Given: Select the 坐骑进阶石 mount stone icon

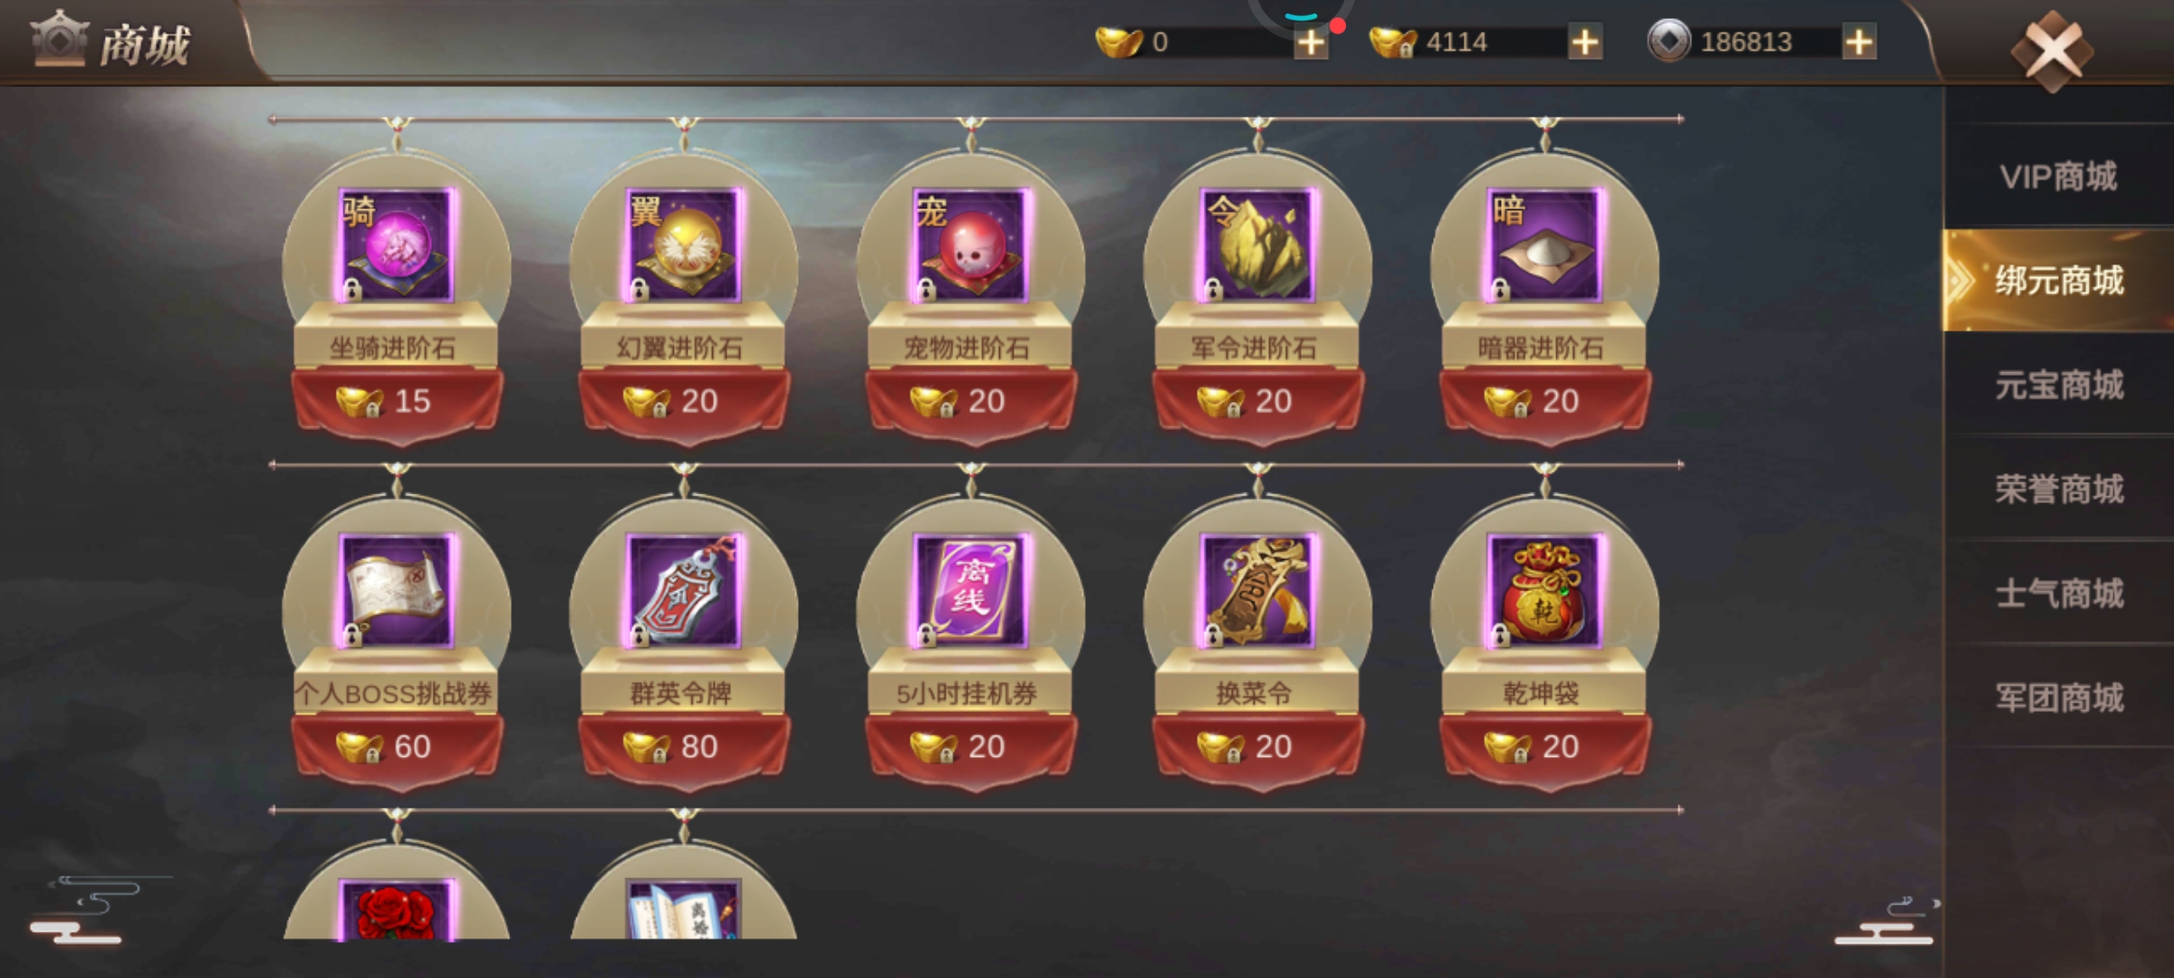Looking at the screenshot, I should point(396,244).
